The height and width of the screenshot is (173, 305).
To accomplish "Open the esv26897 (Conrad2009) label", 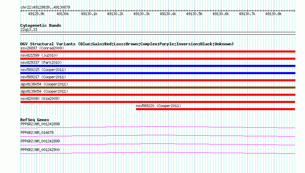I will point(42,48).
